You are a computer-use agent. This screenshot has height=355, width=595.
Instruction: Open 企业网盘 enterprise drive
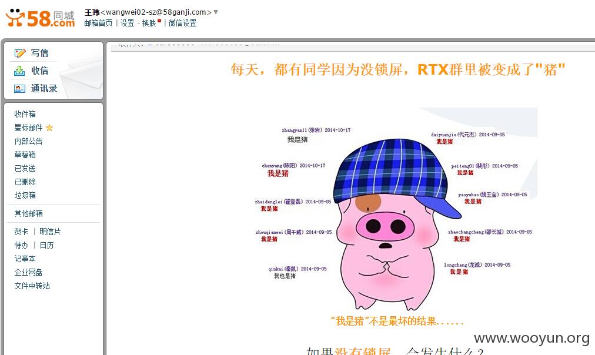point(28,272)
